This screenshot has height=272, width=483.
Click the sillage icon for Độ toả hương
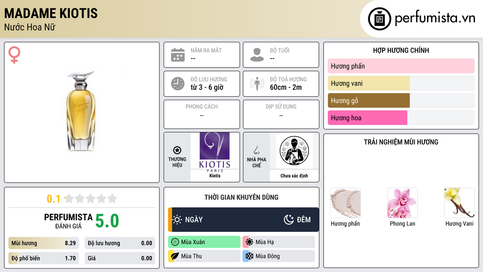pyautogui.click(x=257, y=84)
